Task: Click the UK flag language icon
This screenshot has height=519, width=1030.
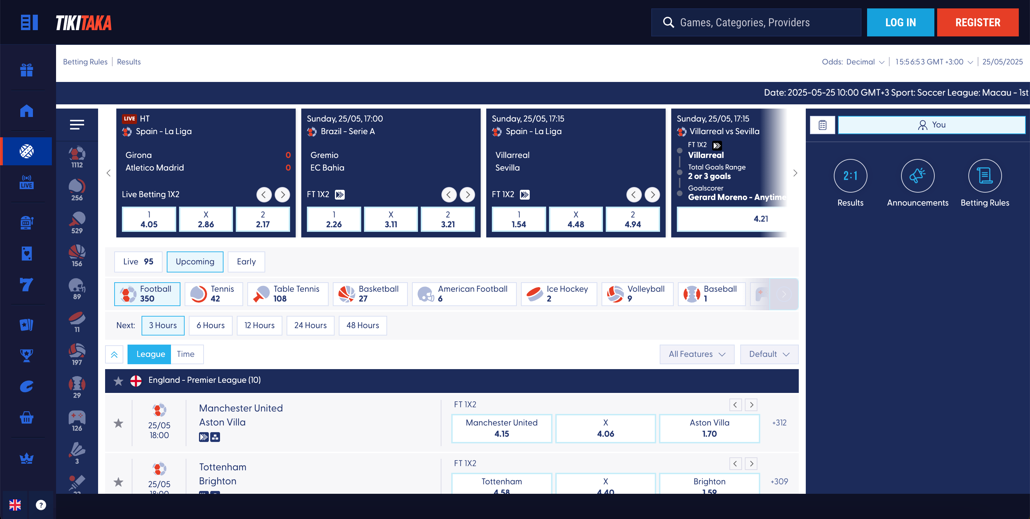Action: 15,505
